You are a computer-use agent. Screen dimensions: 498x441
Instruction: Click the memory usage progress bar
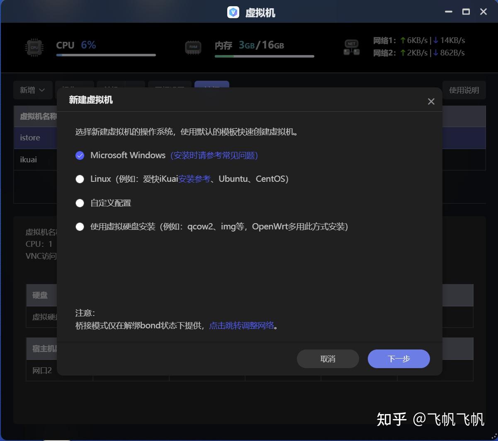click(x=264, y=55)
